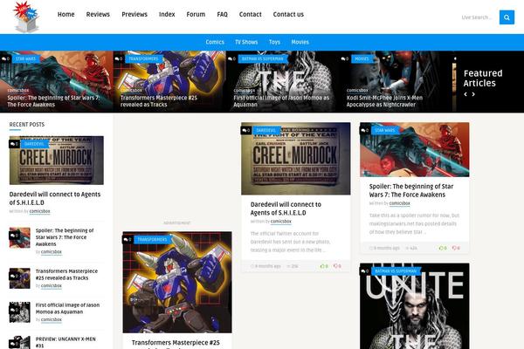Click comment icon on Movies slider item
524x349 pixels.
pyautogui.click(x=345, y=58)
